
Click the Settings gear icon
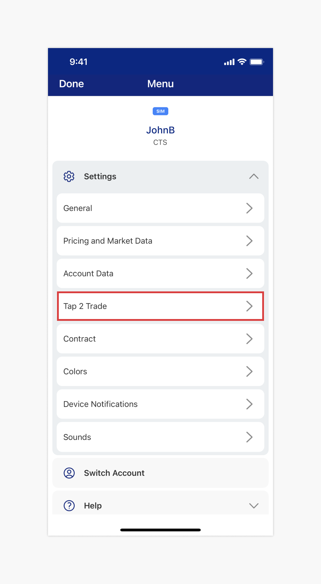69,176
